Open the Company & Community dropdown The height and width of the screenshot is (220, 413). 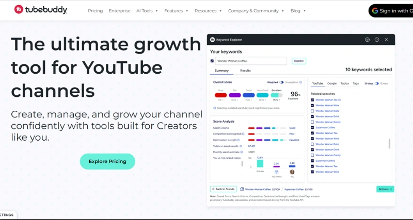pos(256,11)
